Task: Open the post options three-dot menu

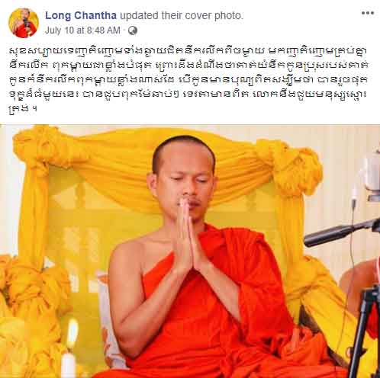Action: (x=368, y=13)
